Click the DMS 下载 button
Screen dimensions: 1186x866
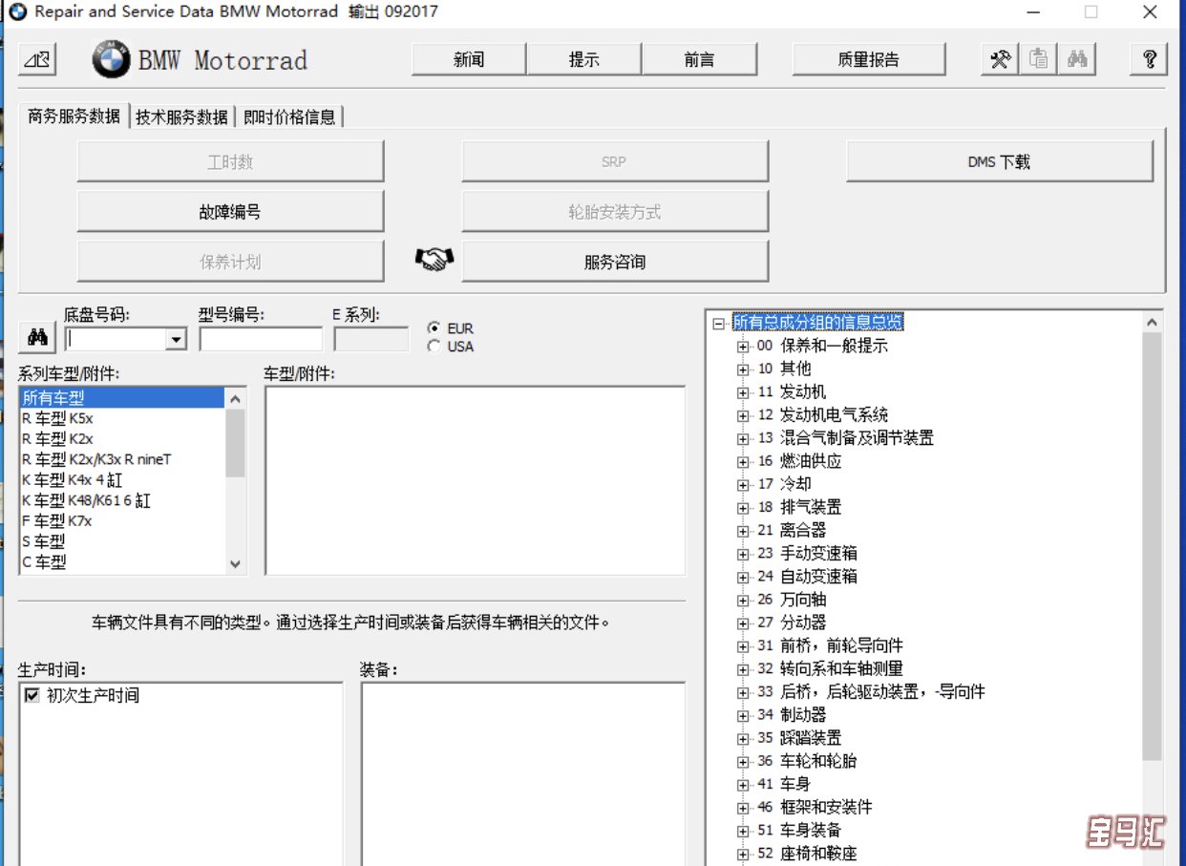[x=999, y=162]
